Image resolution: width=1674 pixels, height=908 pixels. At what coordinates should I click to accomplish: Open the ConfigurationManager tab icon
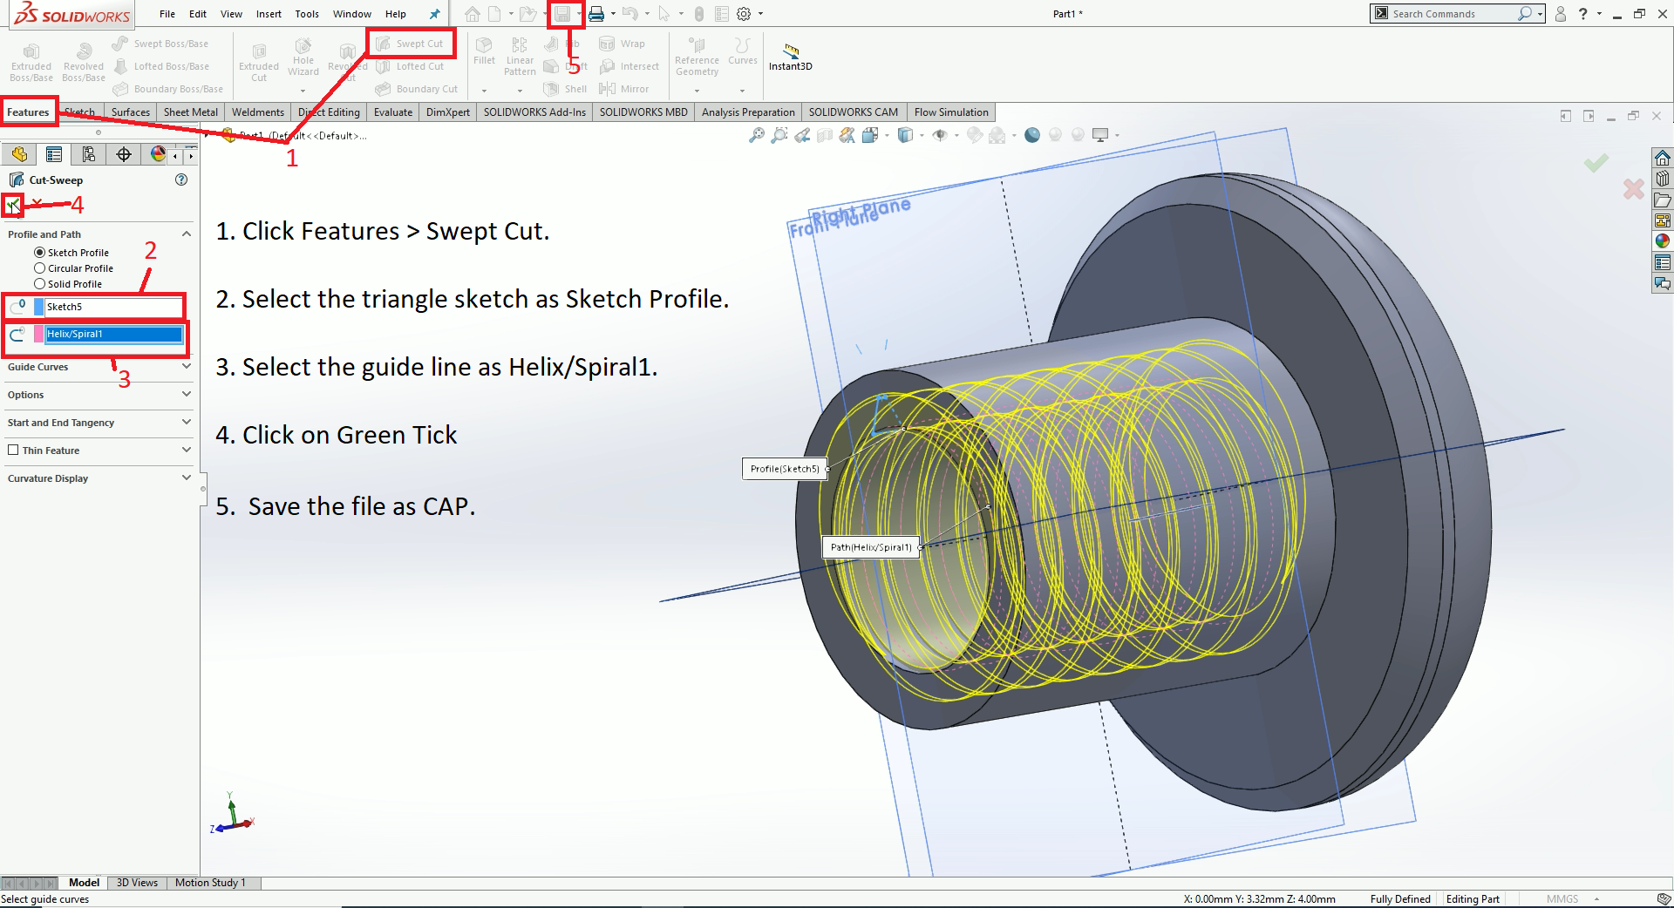point(89,154)
